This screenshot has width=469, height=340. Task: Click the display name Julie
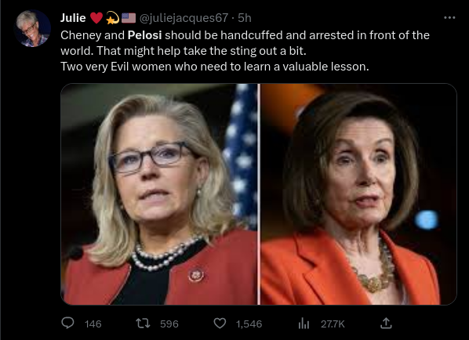click(73, 18)
